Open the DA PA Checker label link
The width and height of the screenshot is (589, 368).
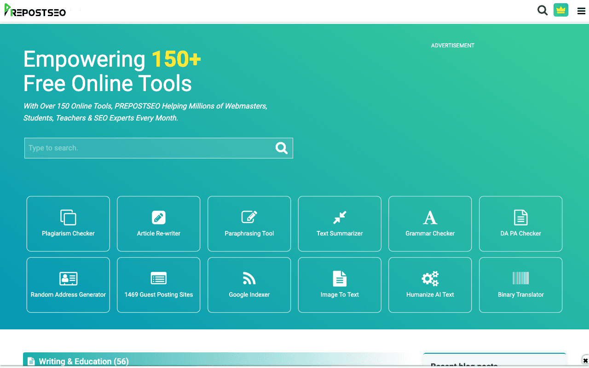point(520,233)
